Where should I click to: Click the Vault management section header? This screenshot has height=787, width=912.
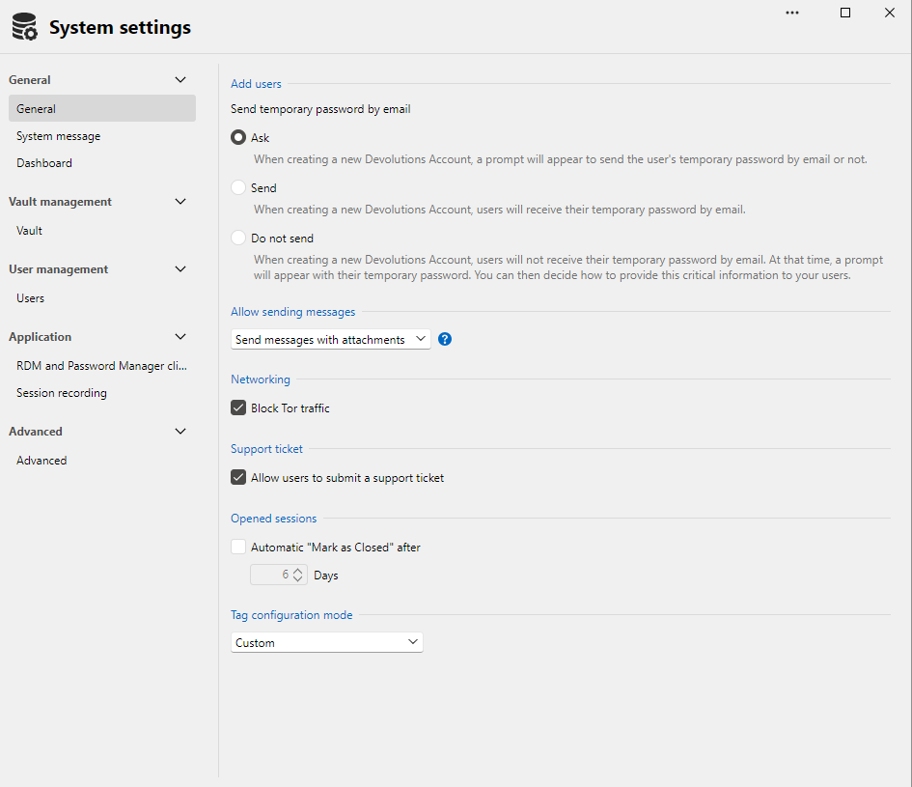click(x=60, y=202)
